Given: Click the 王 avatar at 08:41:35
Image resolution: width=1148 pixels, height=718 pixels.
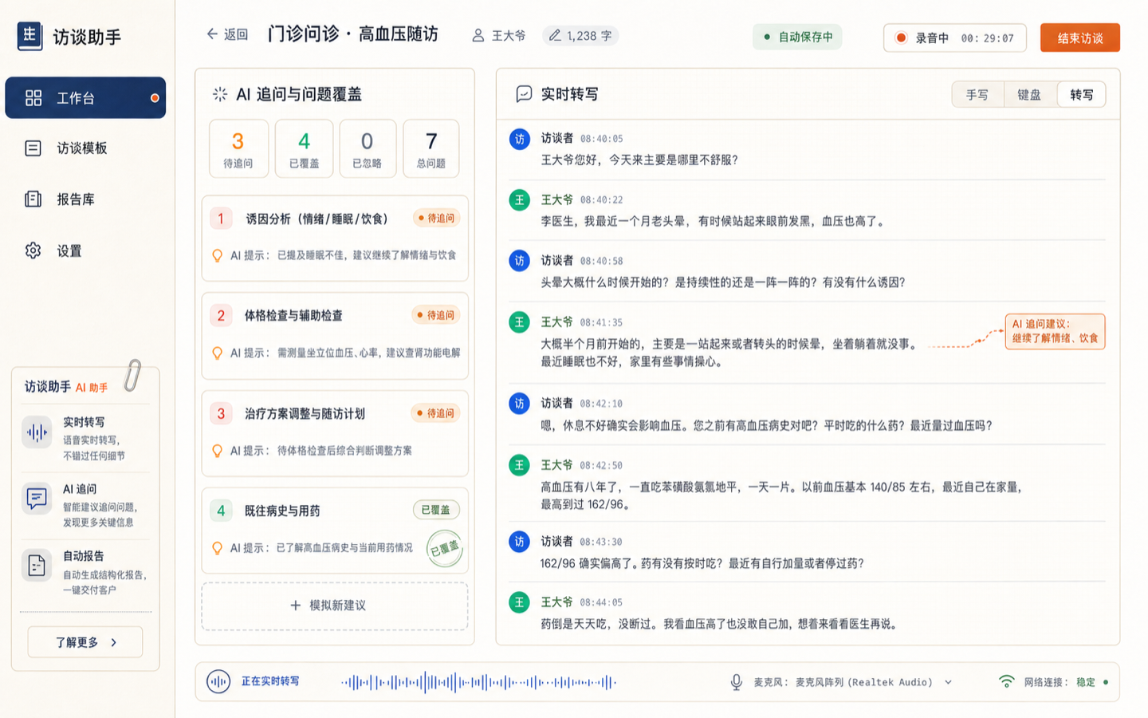Looking at the screenshot, I should pos(520,322).
